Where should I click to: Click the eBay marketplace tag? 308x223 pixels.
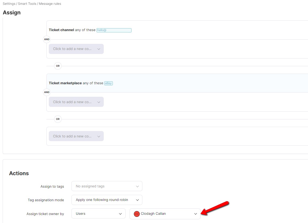pos(109,83)
